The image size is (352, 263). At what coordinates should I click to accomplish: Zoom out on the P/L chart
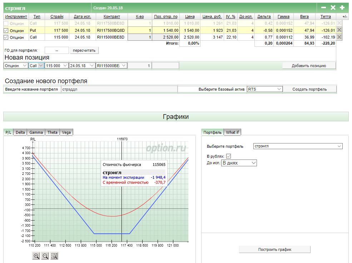pyautogui.click(x=45, y=256)
